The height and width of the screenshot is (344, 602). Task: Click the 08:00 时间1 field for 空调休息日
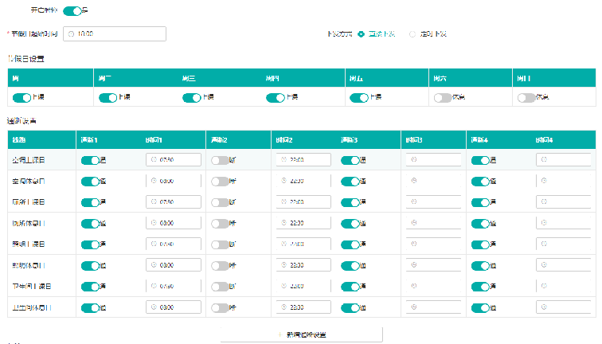174,181
